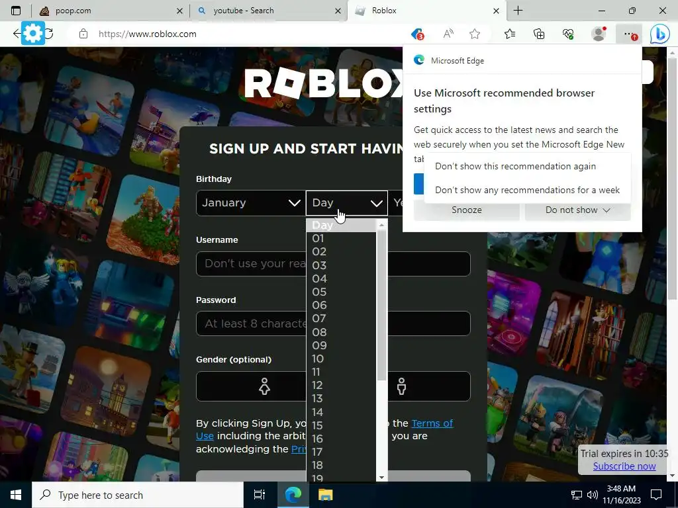The height and width of the screenshot is (508, 678).
Task: Open the Windows Start menu
Action: pos(16,495)
